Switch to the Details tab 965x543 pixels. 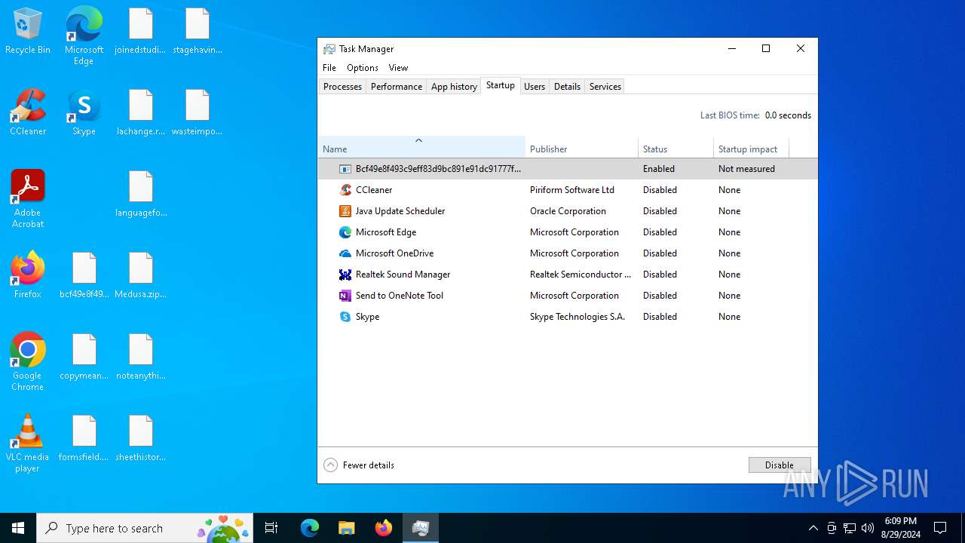coord(567,87)
